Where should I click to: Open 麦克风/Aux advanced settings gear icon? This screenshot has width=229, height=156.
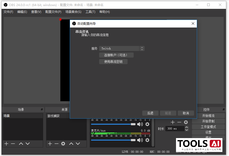pyautogui.click(x=147, y=140)
